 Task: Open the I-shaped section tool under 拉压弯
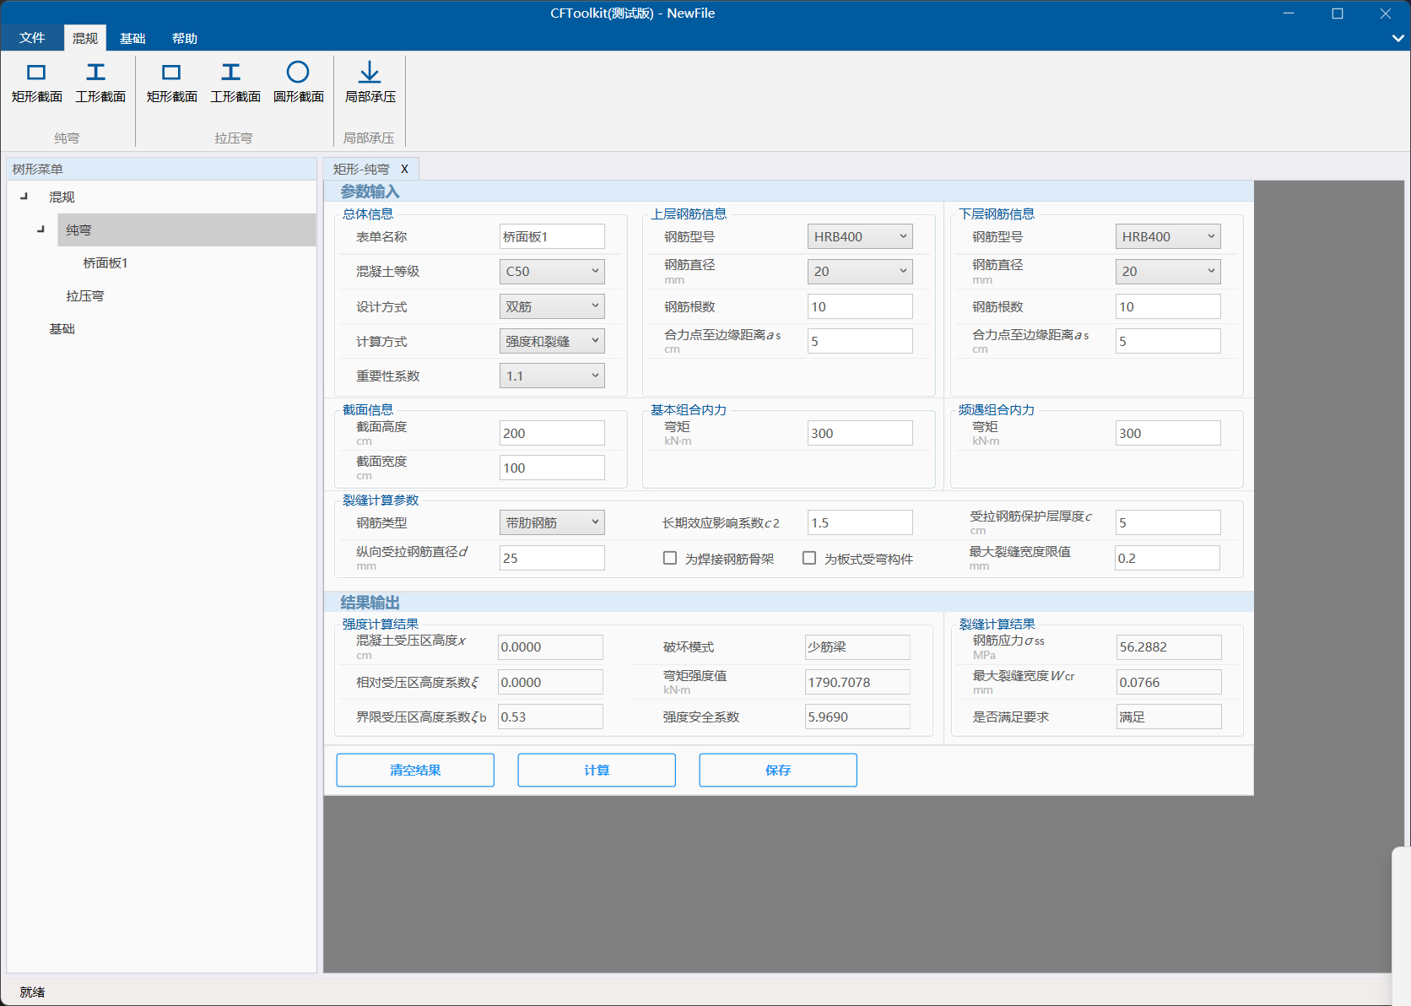234,82
